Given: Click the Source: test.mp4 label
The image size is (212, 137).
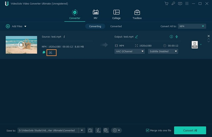Looking at the screenshot, I should point(51,37).
